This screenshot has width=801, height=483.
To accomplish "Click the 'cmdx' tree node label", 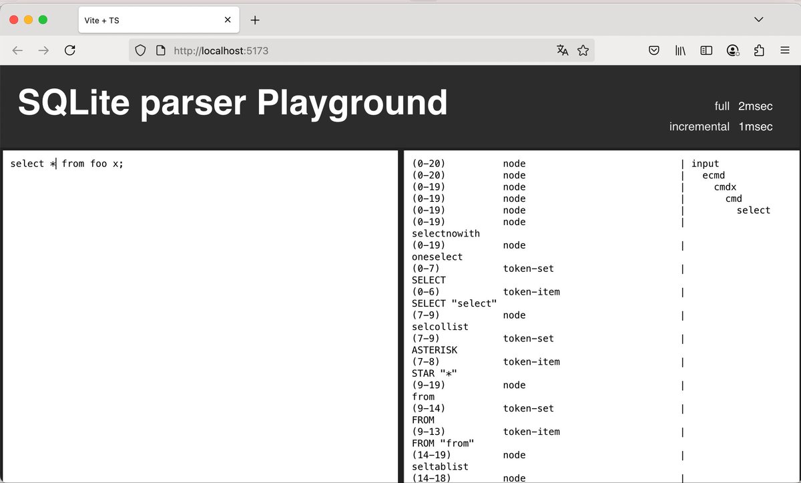I will (x=726, y=187).
